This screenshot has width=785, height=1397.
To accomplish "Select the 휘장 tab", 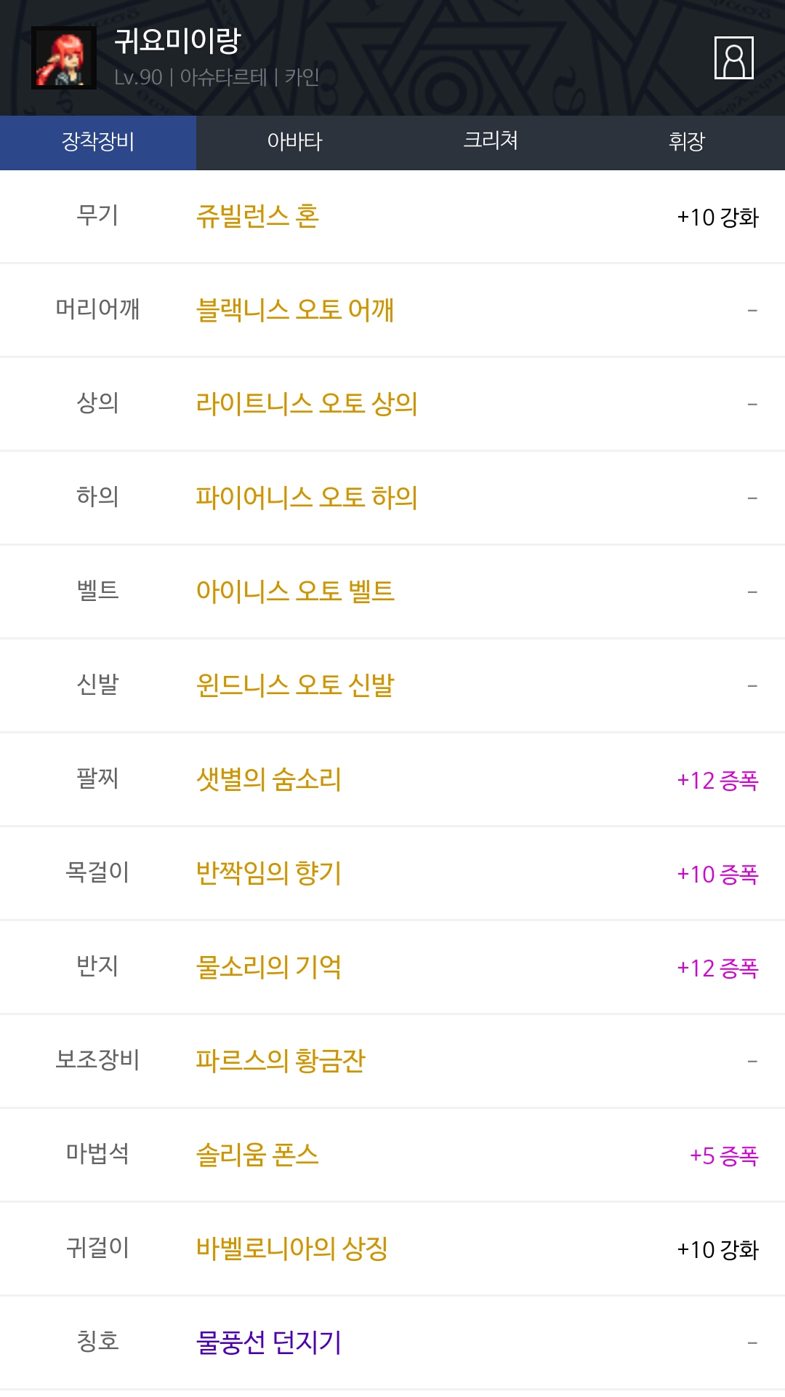I will [x=686, y=142].
